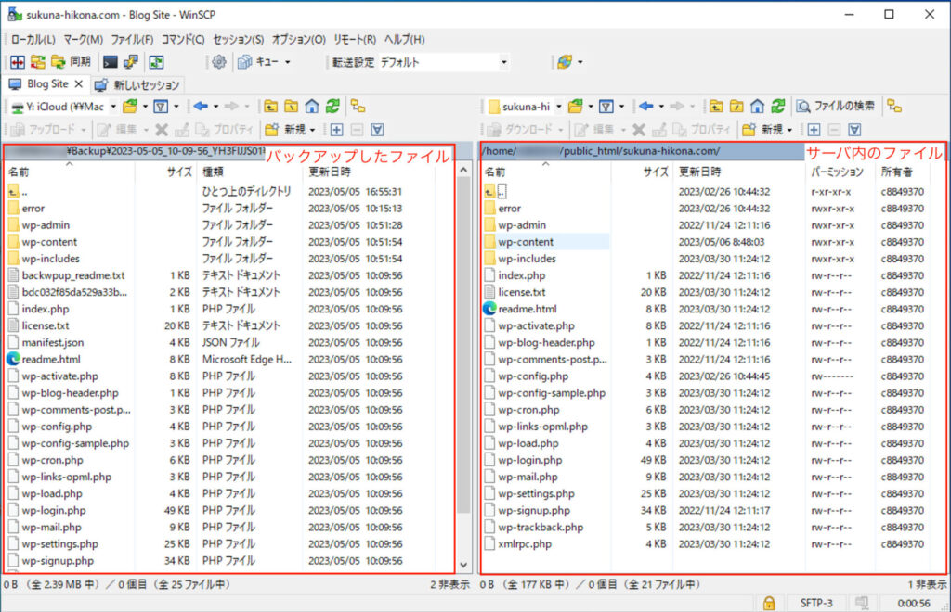The image size is (951, 612).
Task: Open the オプション(O) menu
Action: point(298,39)
